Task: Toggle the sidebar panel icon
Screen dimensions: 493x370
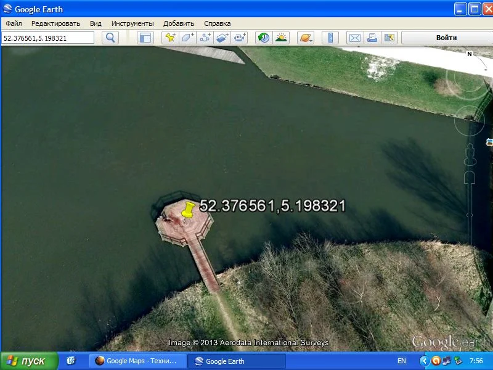Action: [145, 38]
